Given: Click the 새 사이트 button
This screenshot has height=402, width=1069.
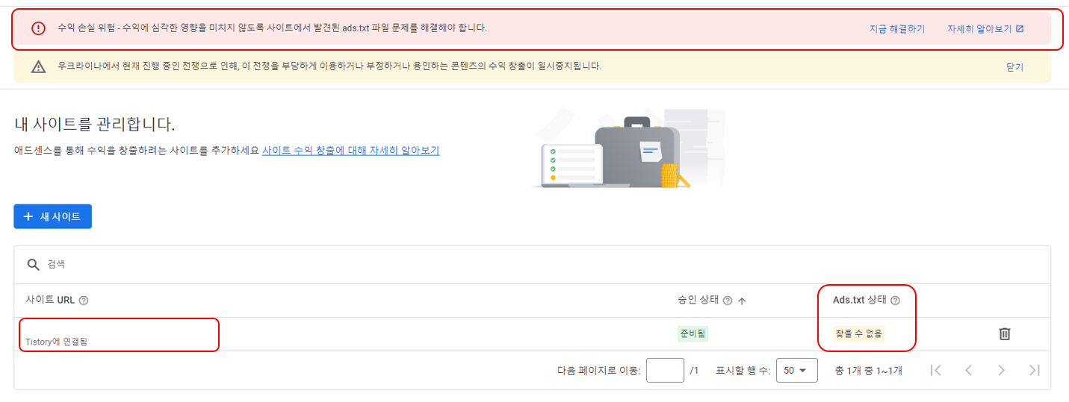Looking at the screenshot, I should pyautogui.click(x=52, y=216).
